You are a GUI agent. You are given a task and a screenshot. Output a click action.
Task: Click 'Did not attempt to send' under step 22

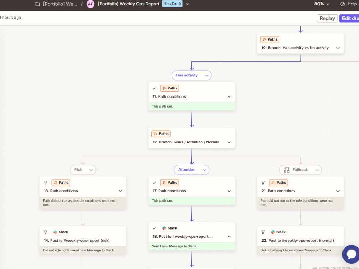(297, 250)
